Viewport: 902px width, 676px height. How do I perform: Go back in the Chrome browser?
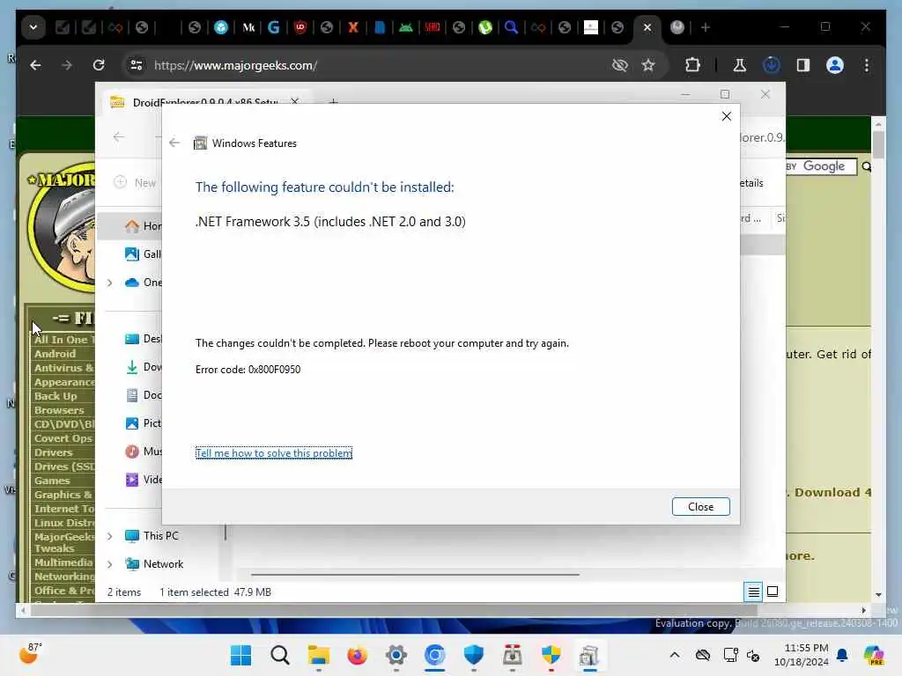[x=35, y=65]
